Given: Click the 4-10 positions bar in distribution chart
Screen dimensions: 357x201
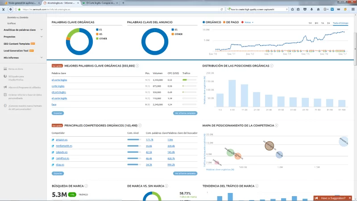Looking at the screenshot, I should tap(232, 93).
